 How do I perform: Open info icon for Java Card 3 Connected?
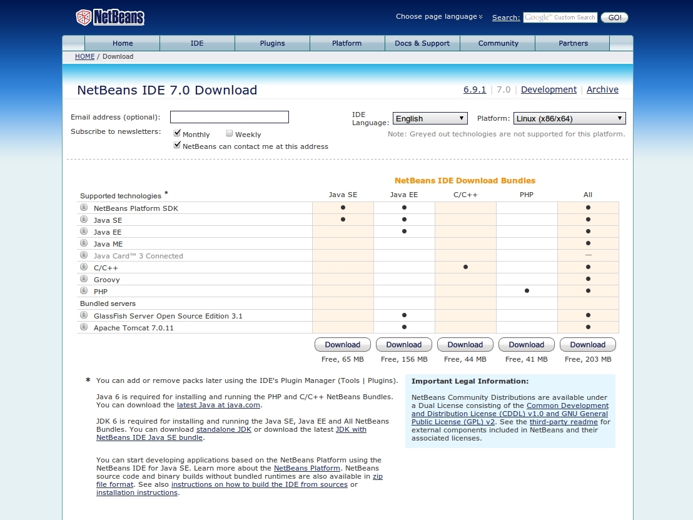pyautogui.click(x=84, y=255)
